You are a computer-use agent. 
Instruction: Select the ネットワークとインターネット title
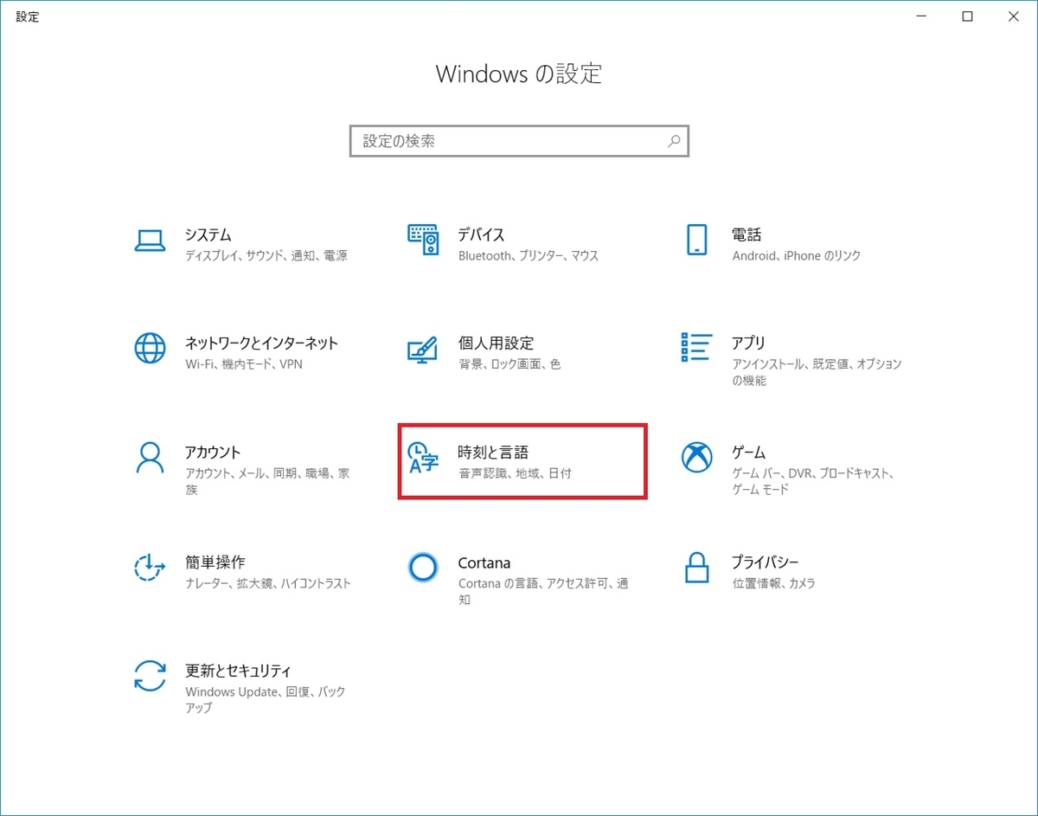coord(261,344)
